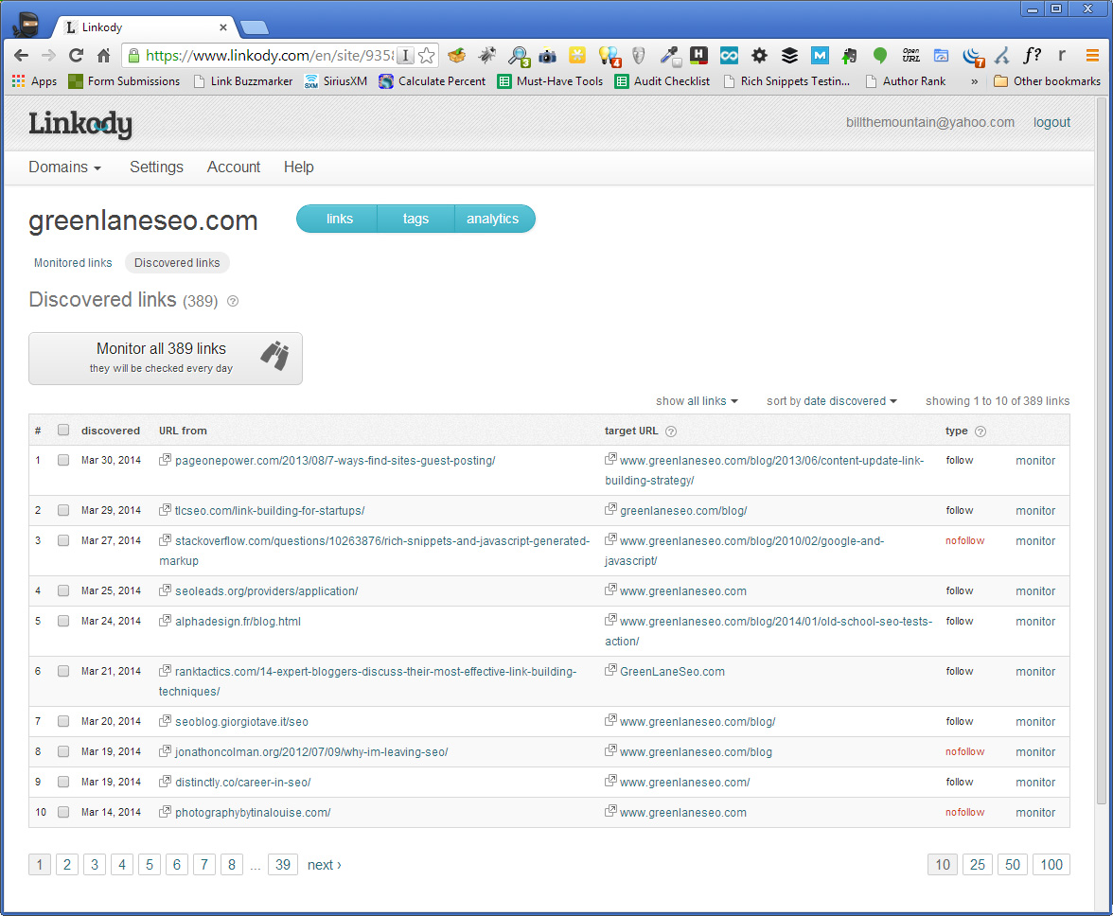Click monitor for the tlcseo.com row
The image size is (1113, 916).
click(1035, 511)
